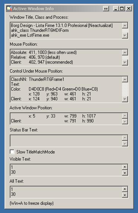Enable Slow TitleMatchMode checkbox
Screen dimensions: 138x213
click(12, 152)
